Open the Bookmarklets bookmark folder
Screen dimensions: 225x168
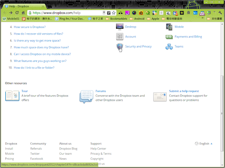116,19
